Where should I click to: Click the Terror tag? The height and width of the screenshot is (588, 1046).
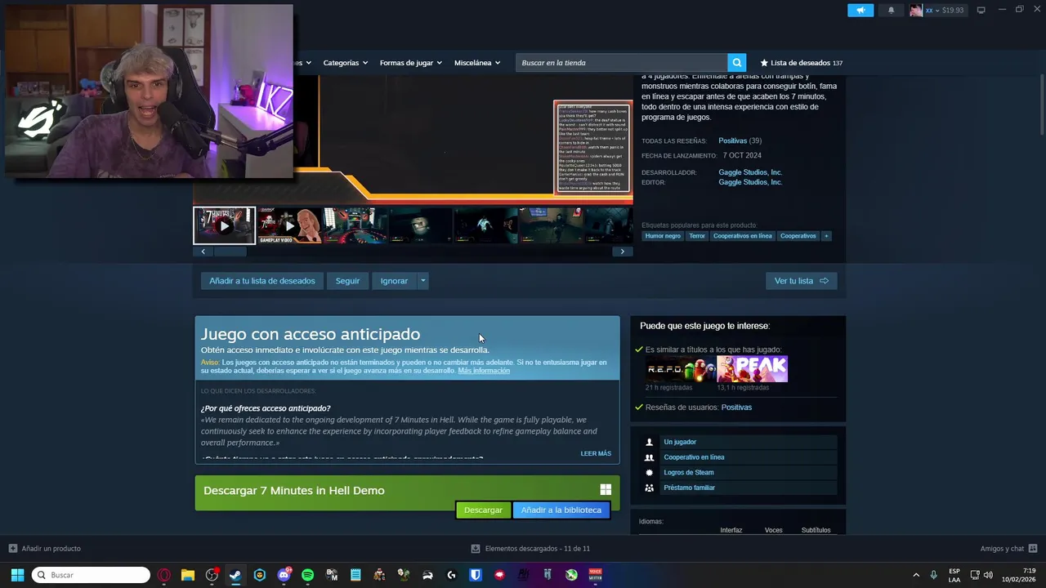coord(697,236)
